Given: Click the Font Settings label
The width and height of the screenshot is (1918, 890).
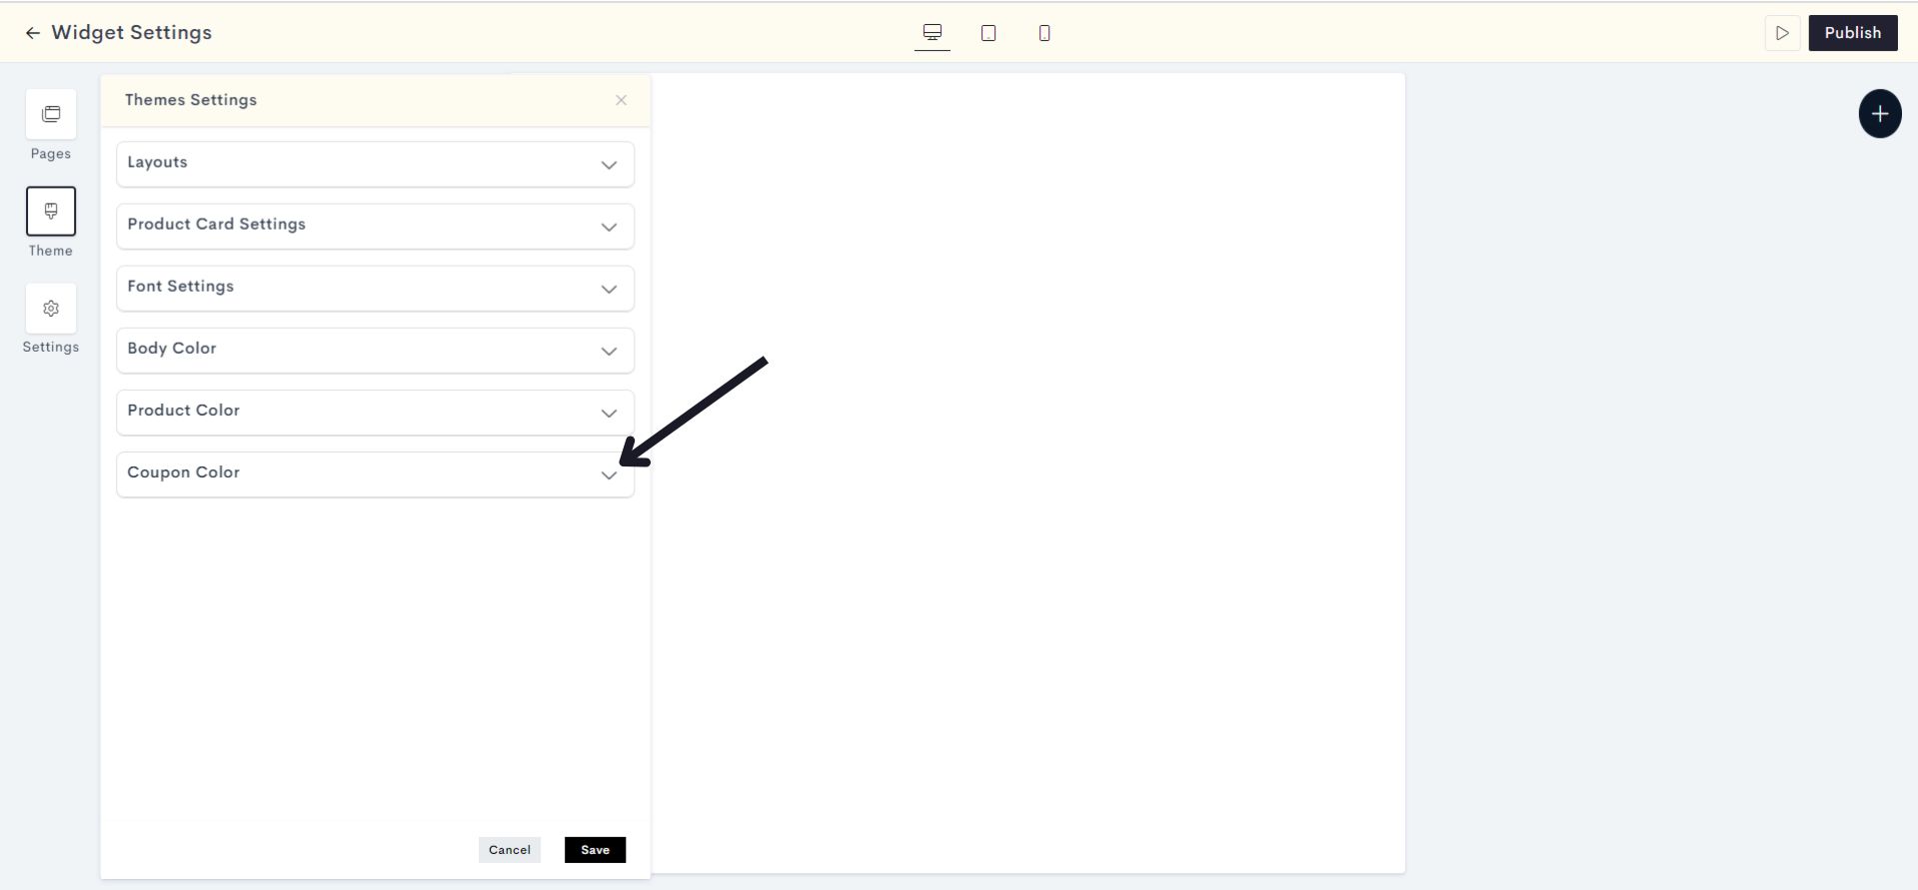Looking at the screenshot, I should (180, 287).
